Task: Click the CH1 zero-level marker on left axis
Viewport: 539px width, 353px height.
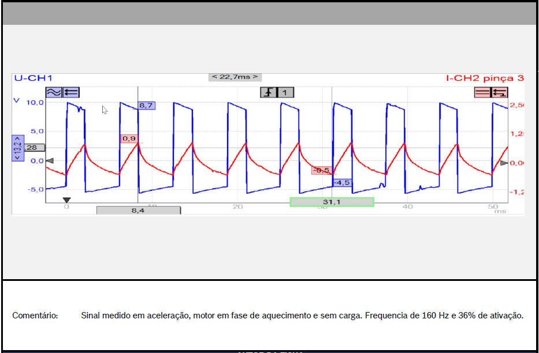Action: click(49, 161)
